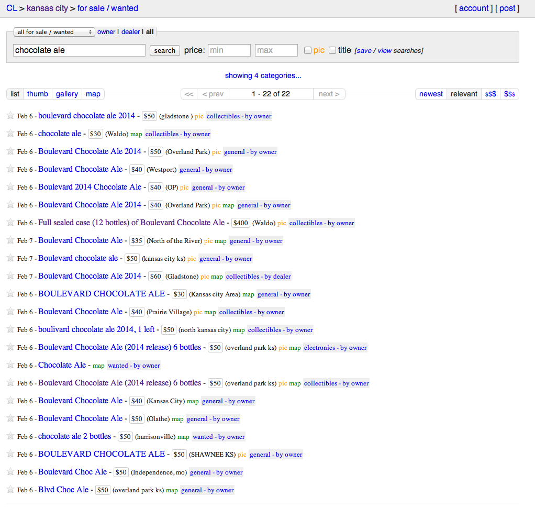Screen dimensions: 535x519
Task: Star the gladstone "boulevard chocolate ale 2014" listing
Action: (x=10, y=116)
